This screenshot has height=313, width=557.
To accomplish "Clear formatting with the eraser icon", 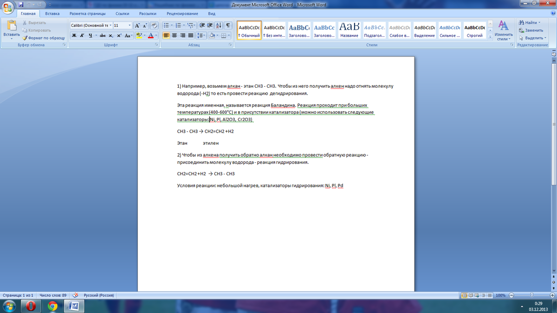I will click(x=155, y=26).
